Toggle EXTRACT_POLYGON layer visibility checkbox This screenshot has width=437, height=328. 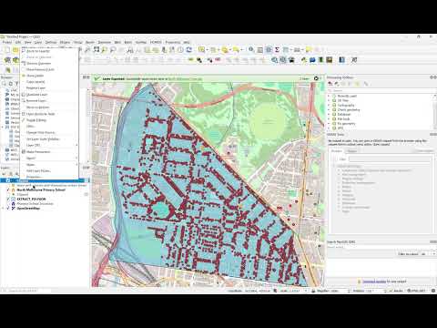pyautogui.click(x=8, y=200)
